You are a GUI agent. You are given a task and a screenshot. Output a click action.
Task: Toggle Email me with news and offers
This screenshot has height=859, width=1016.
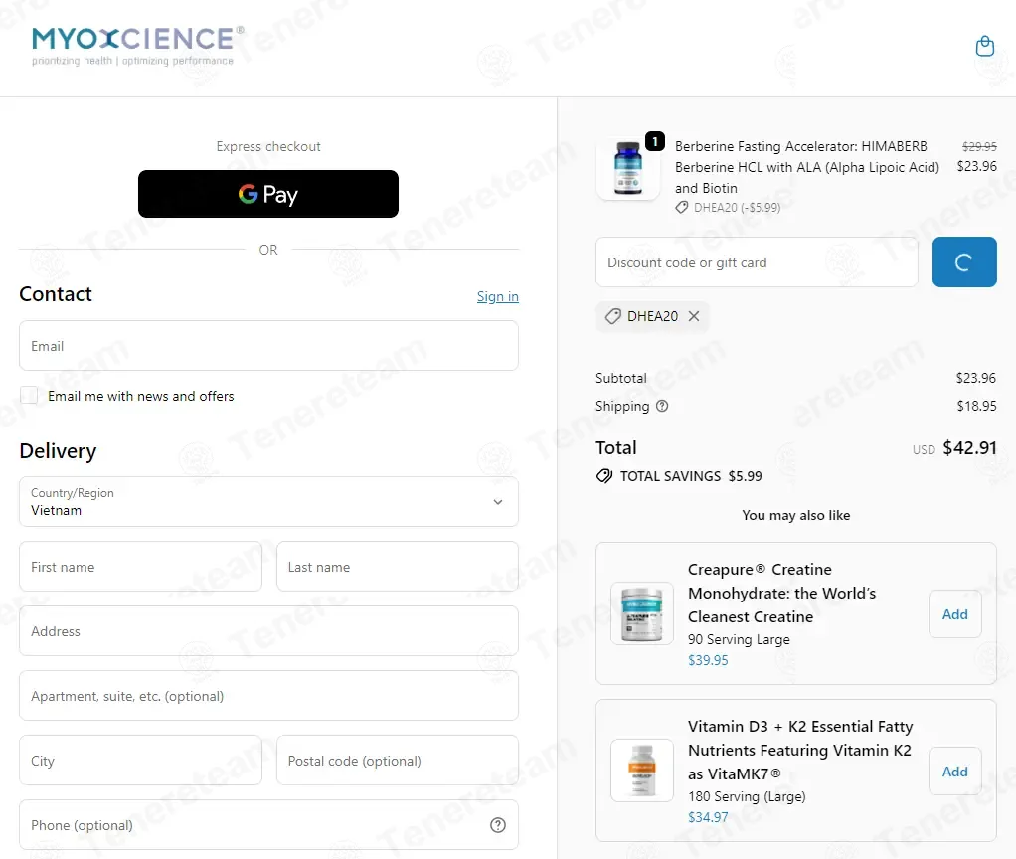[29, 395]
